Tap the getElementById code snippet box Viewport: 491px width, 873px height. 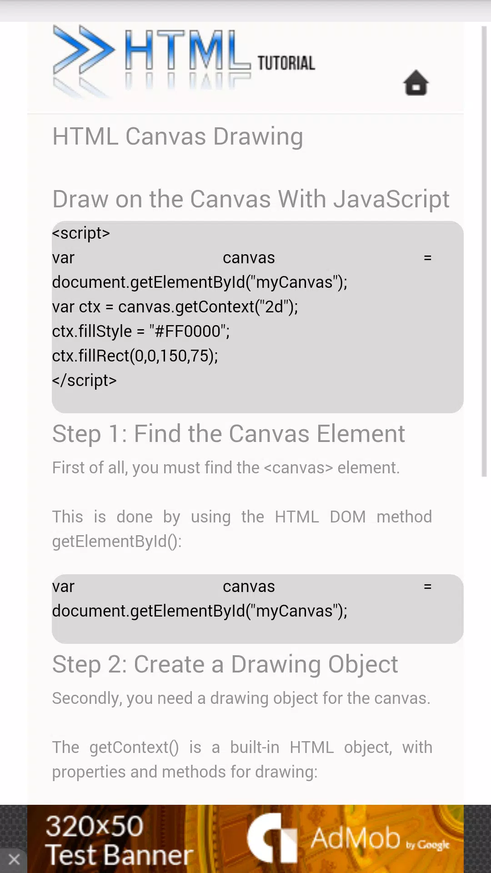(258, 609)
